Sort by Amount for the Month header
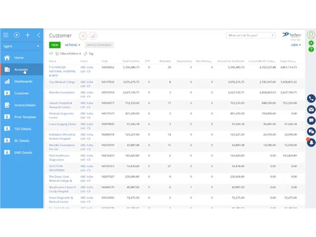Screen dimensions: 316x237 (231, 61)
